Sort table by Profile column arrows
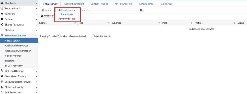247x94 pixels. 234,23
